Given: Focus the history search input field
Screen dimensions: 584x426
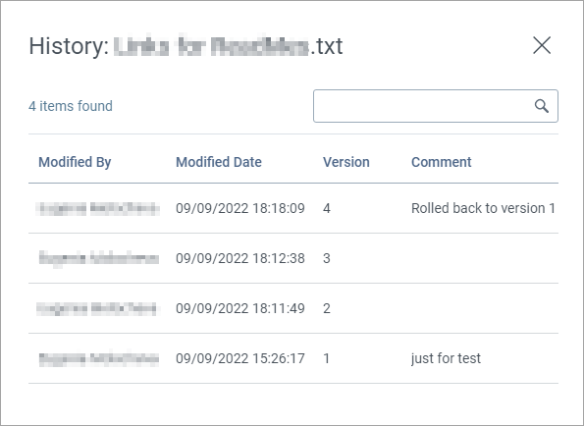Looking at the screenshot, I should tap(436, 106).
